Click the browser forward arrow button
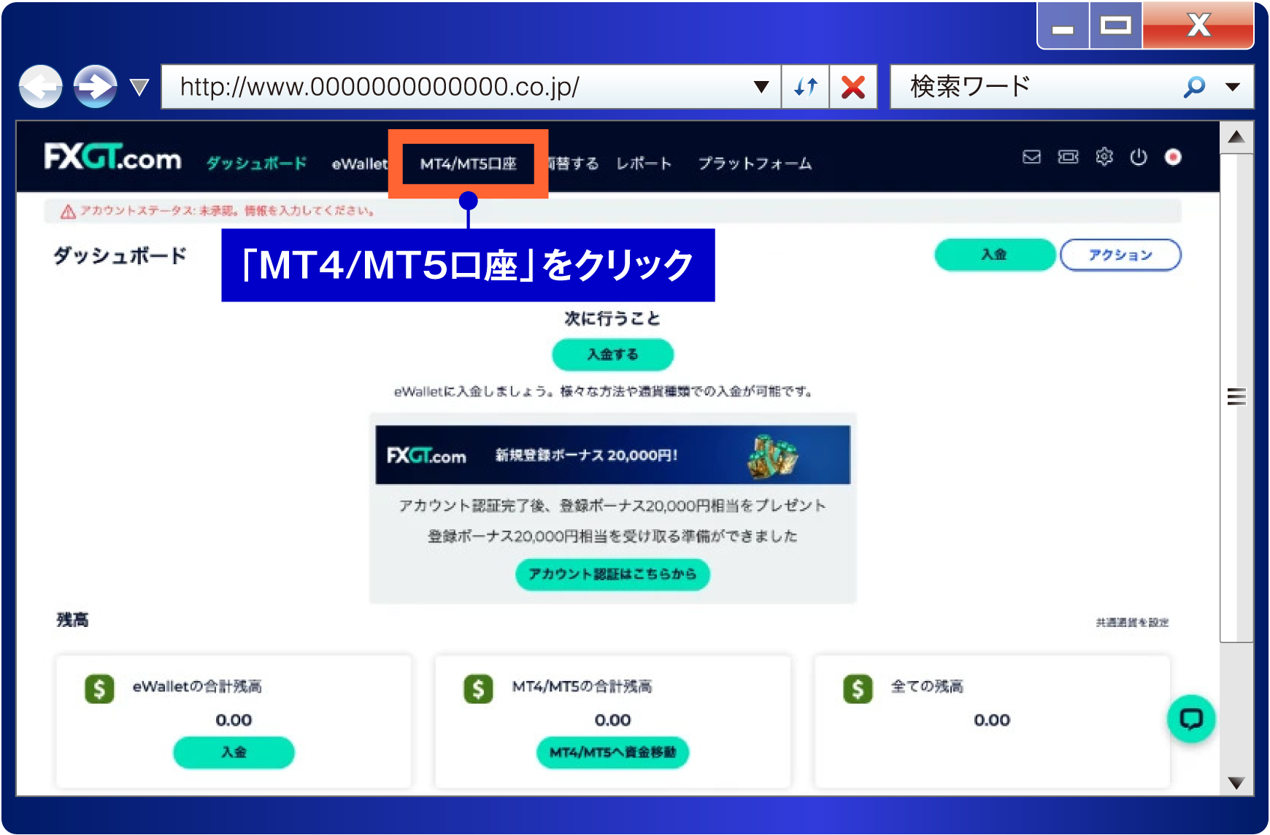 click(x=95, y=87)
